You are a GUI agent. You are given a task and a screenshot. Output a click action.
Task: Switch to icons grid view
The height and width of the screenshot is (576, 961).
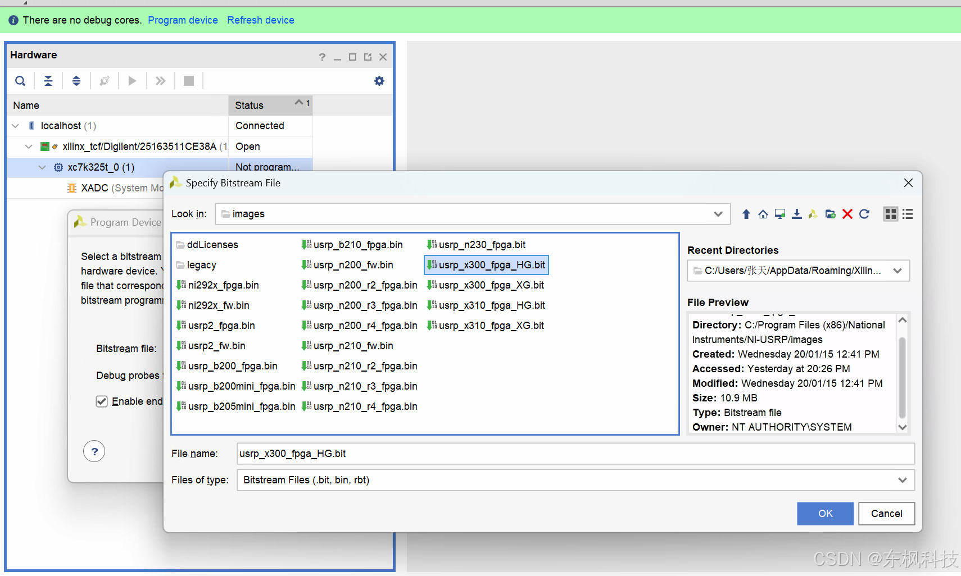(891, 214)
